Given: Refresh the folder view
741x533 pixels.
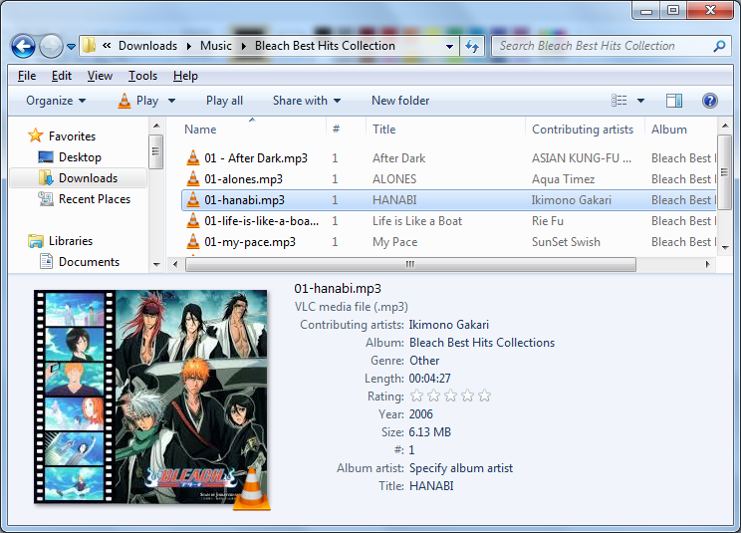Looking at the screenshot, I should point(472,46).
